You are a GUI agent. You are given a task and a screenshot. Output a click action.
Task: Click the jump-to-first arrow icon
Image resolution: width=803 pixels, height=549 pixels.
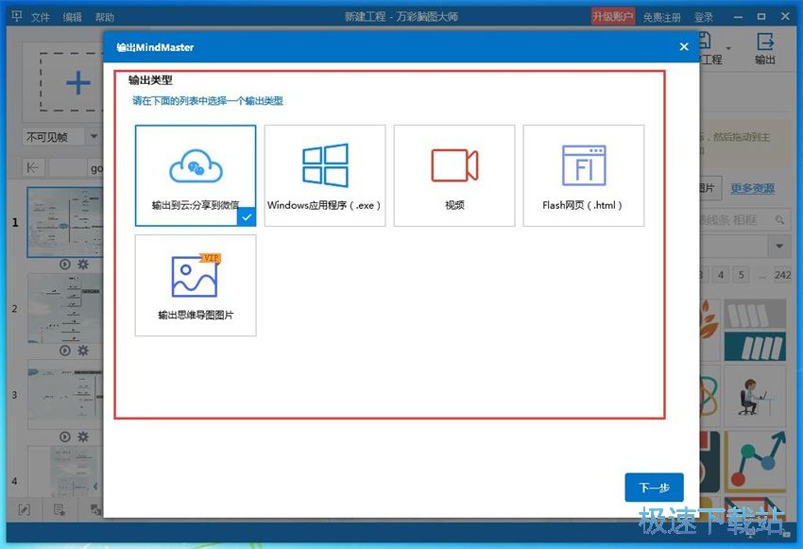[x=33, y=167]
